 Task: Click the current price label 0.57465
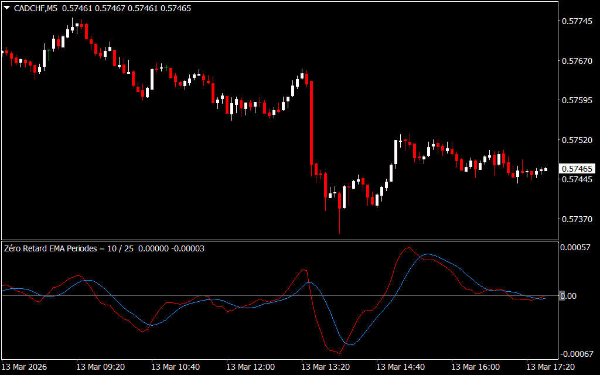tap(577, 169)
